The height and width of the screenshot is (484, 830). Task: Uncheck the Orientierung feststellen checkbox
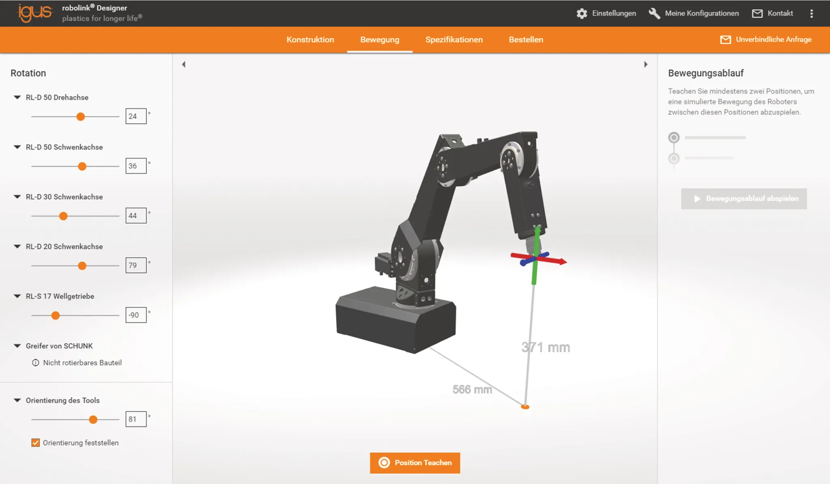click(35, 442)
